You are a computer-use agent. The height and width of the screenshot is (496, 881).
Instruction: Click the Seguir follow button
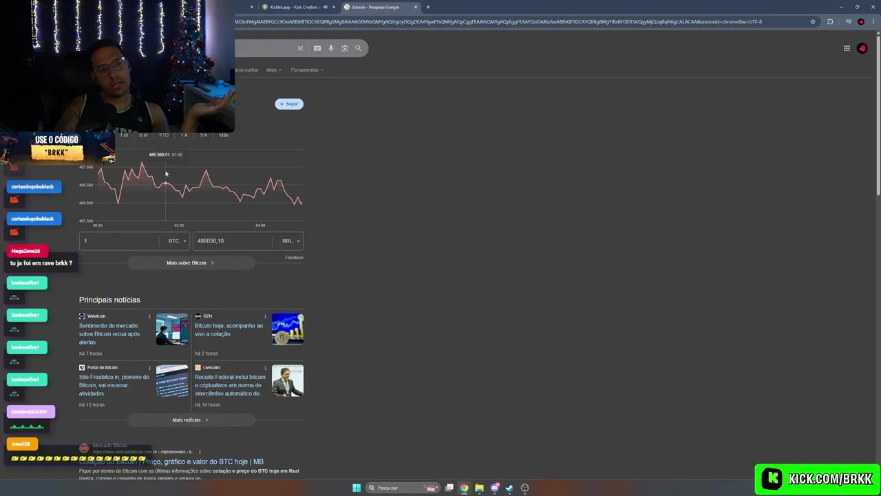coord(289,104)
